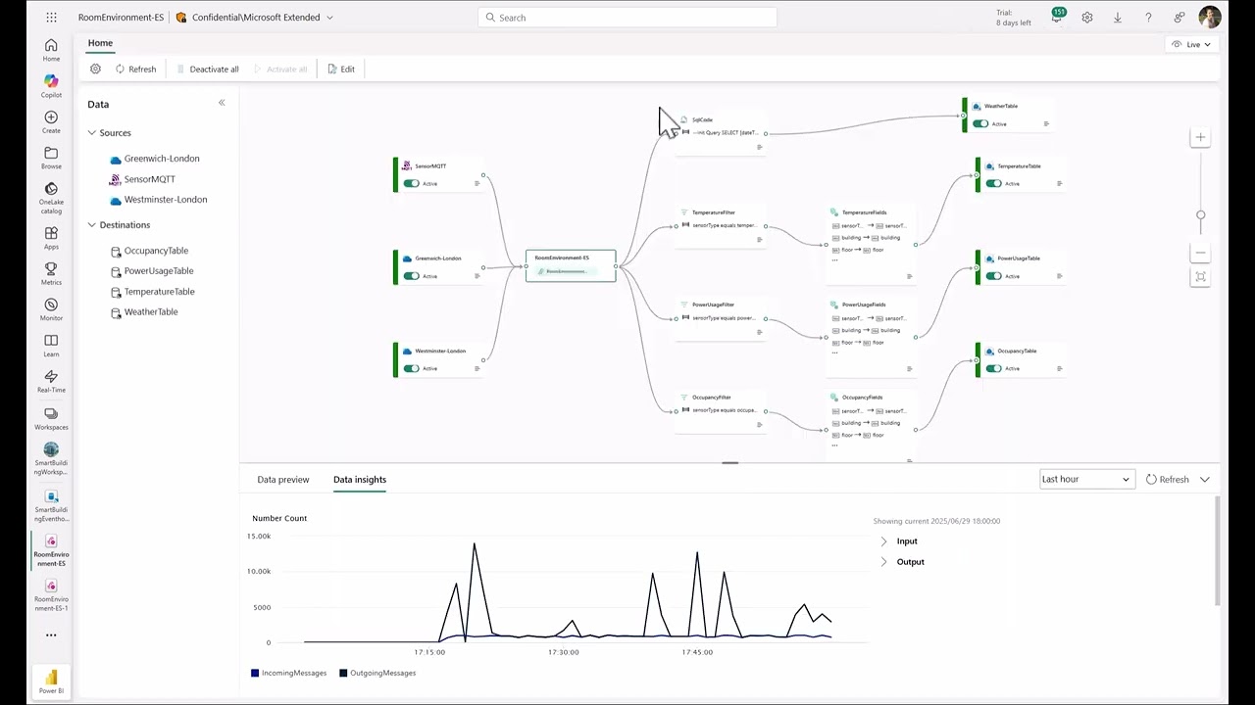The image size is (1255, 705).
Task: Click the RoomEnvironment-ES stream node
Action: pyautogui.click(x=571, y=265)
